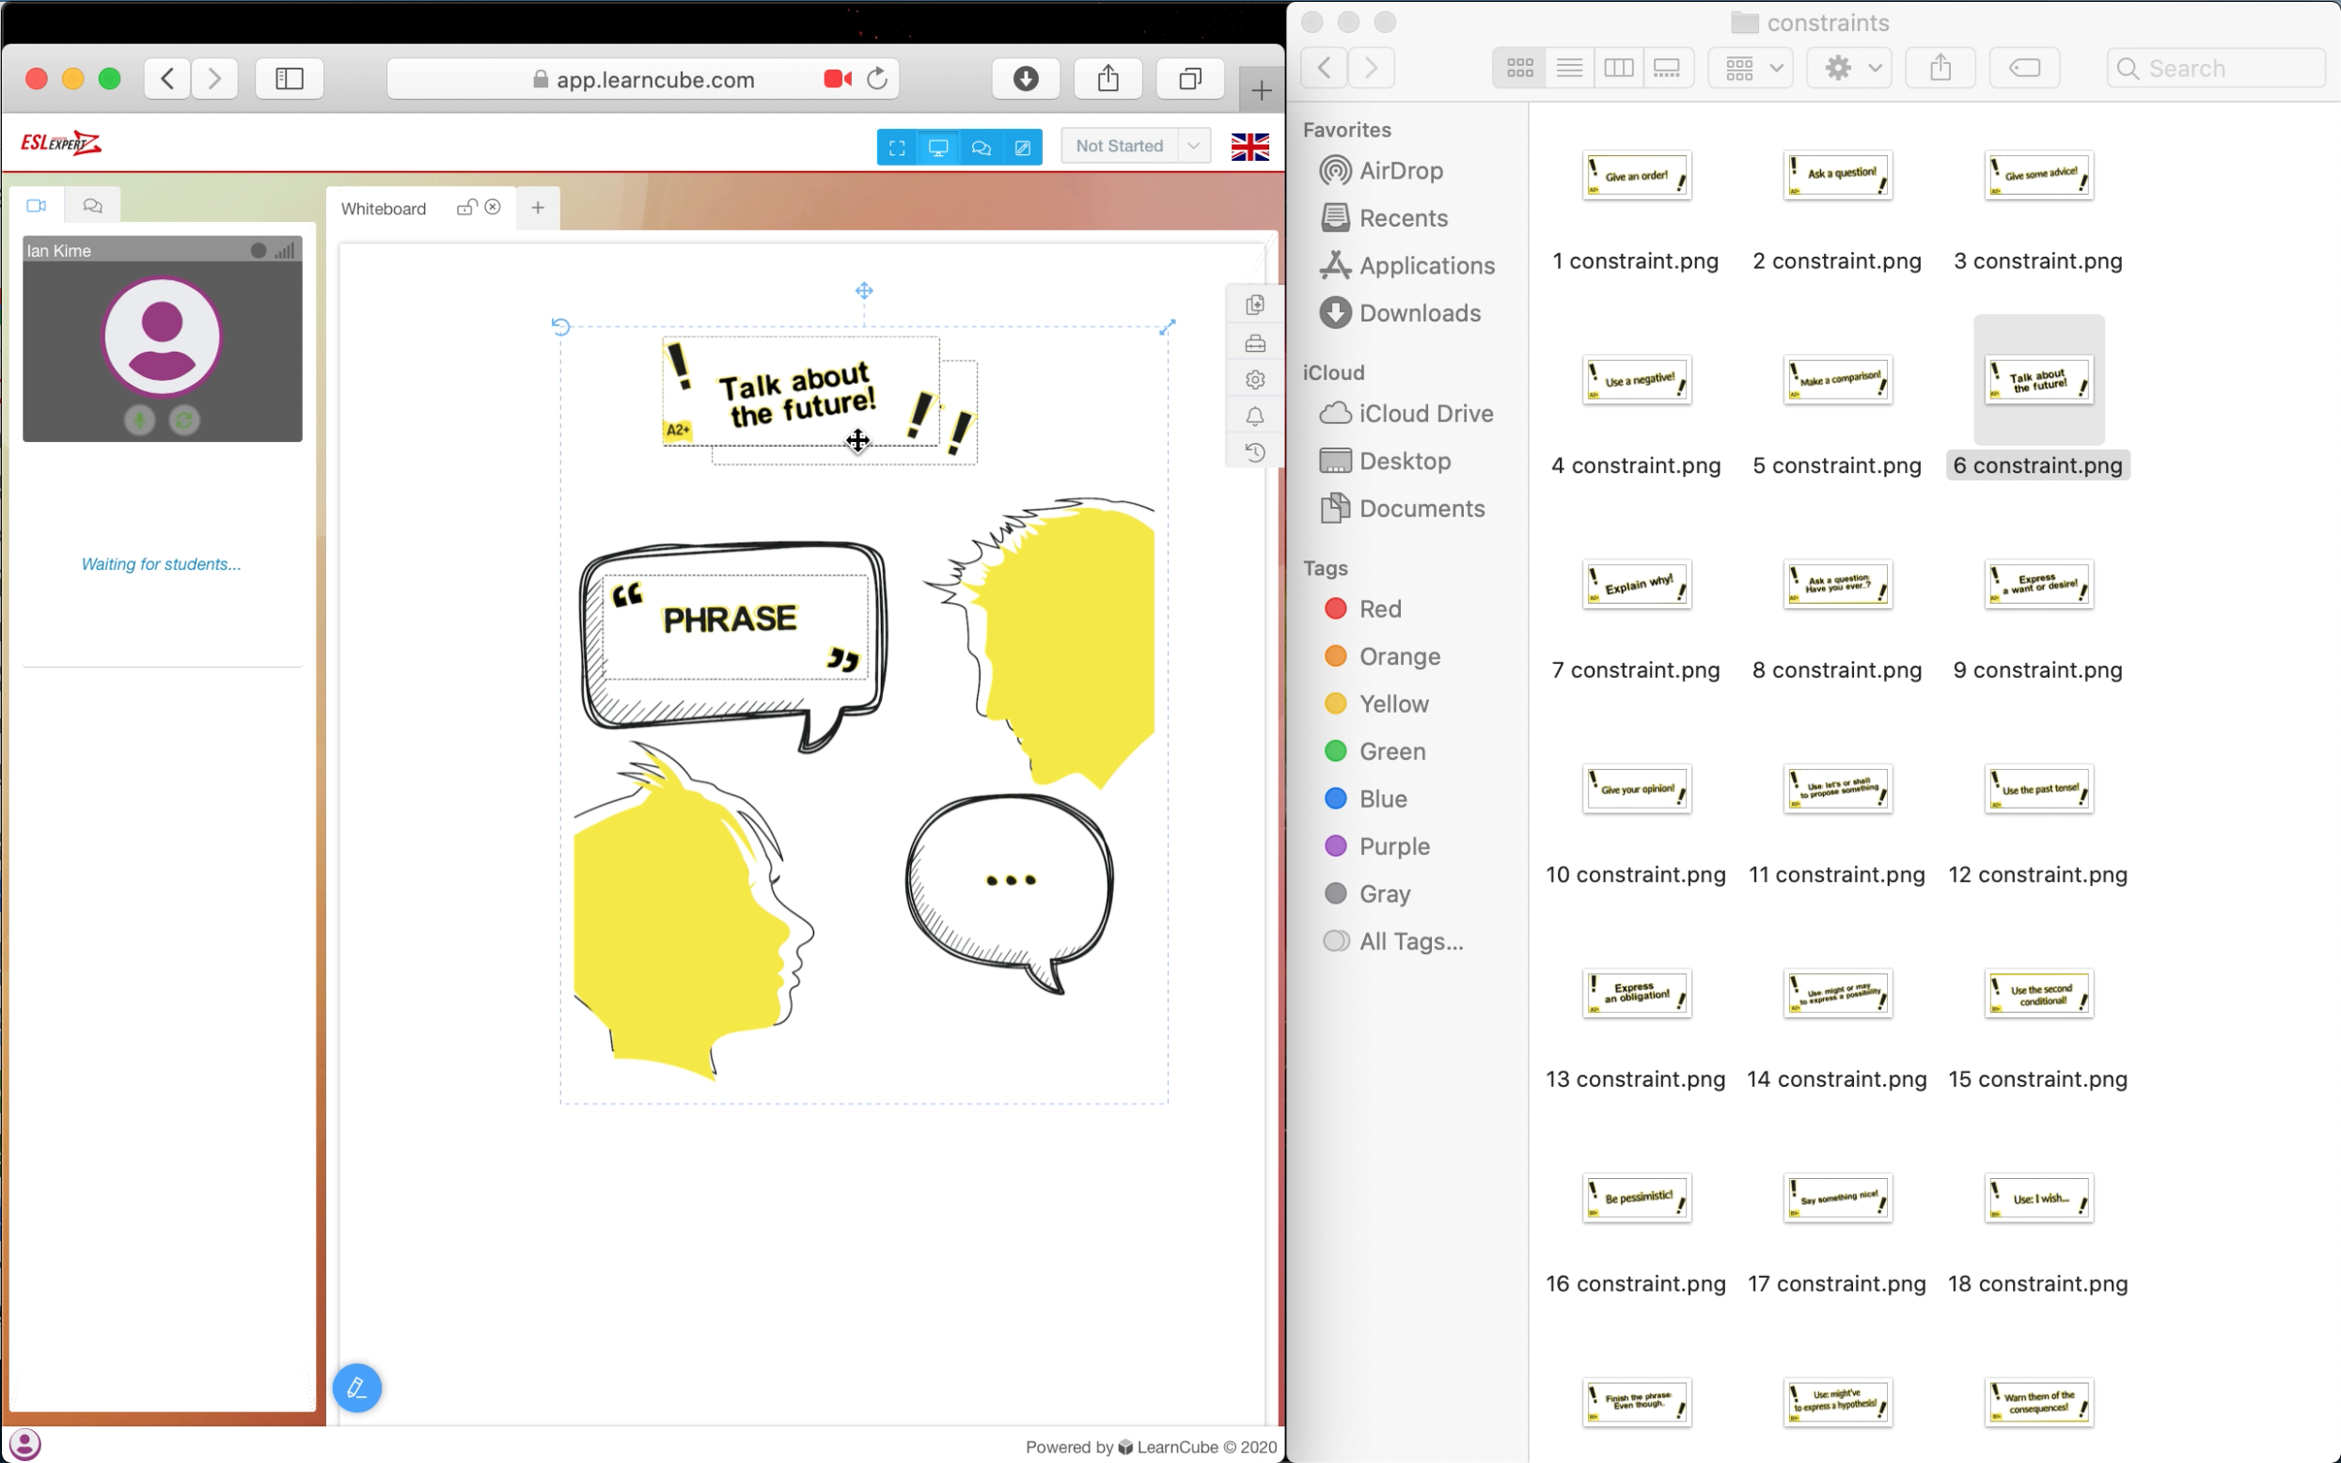Switch Finder to icon view
This screenshot has height=1463, width=2341.
(x=1518, y=68)
